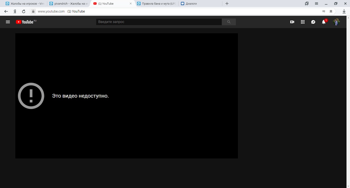Close the active YouTube tab

coord(130,4)
